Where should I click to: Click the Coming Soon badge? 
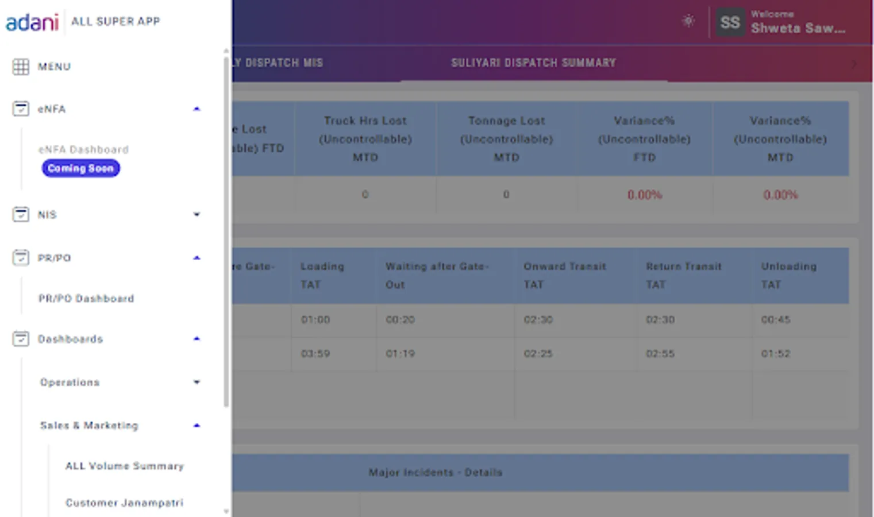(80, 168)
